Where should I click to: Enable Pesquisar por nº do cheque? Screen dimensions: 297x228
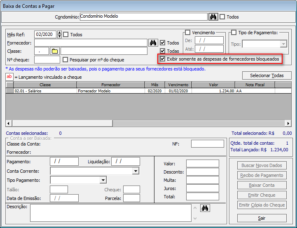[x=65, y=60]
